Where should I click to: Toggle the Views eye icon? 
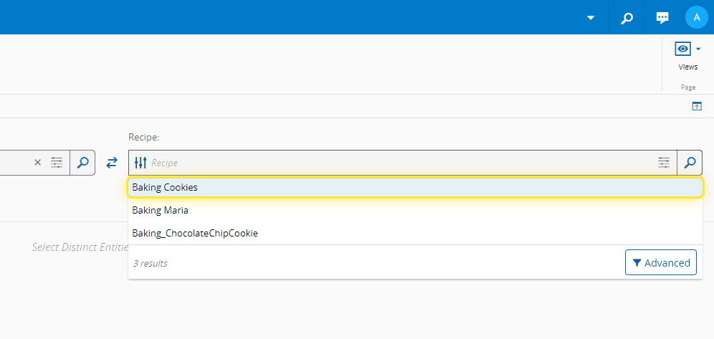pos(682,49)
